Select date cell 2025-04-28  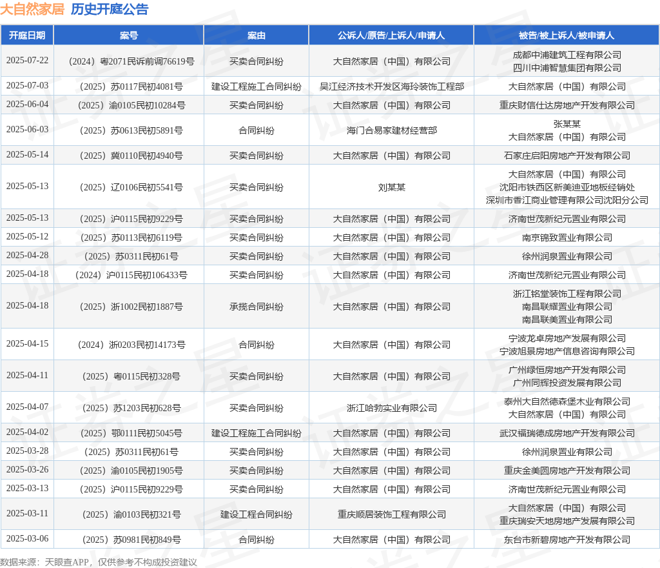tap(27, 256)
